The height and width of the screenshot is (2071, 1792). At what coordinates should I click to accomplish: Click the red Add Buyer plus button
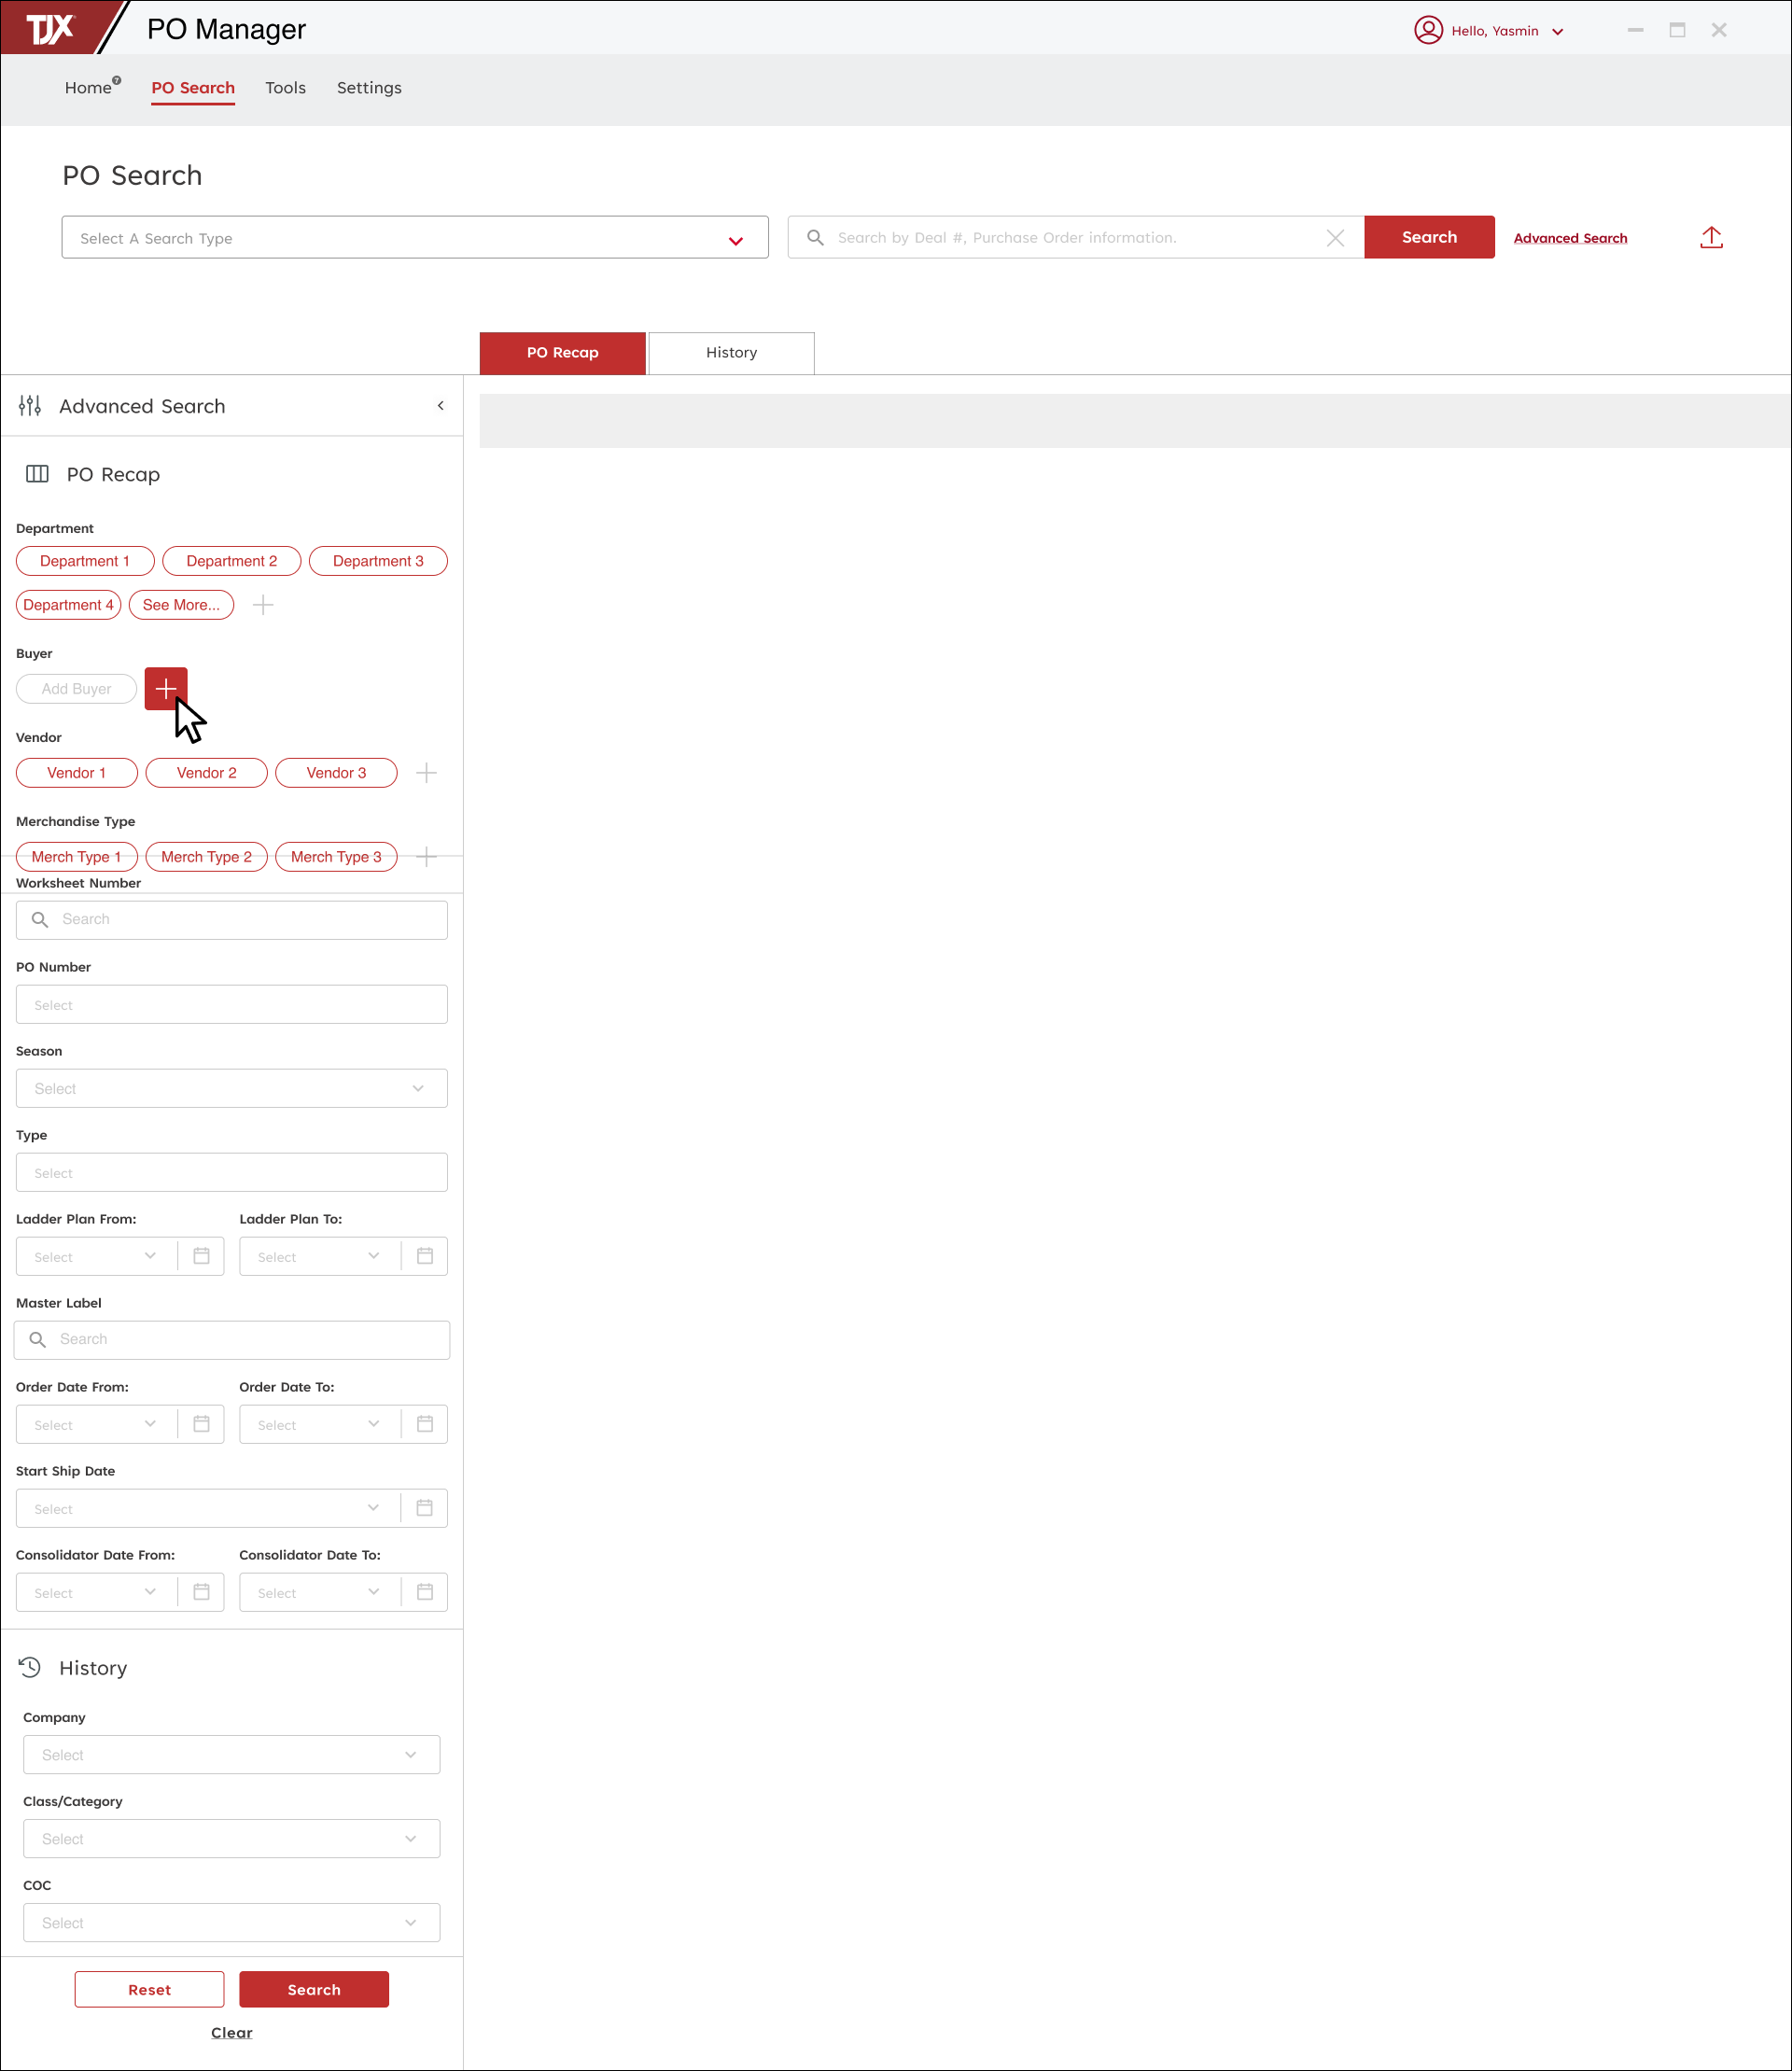point(166,689)
